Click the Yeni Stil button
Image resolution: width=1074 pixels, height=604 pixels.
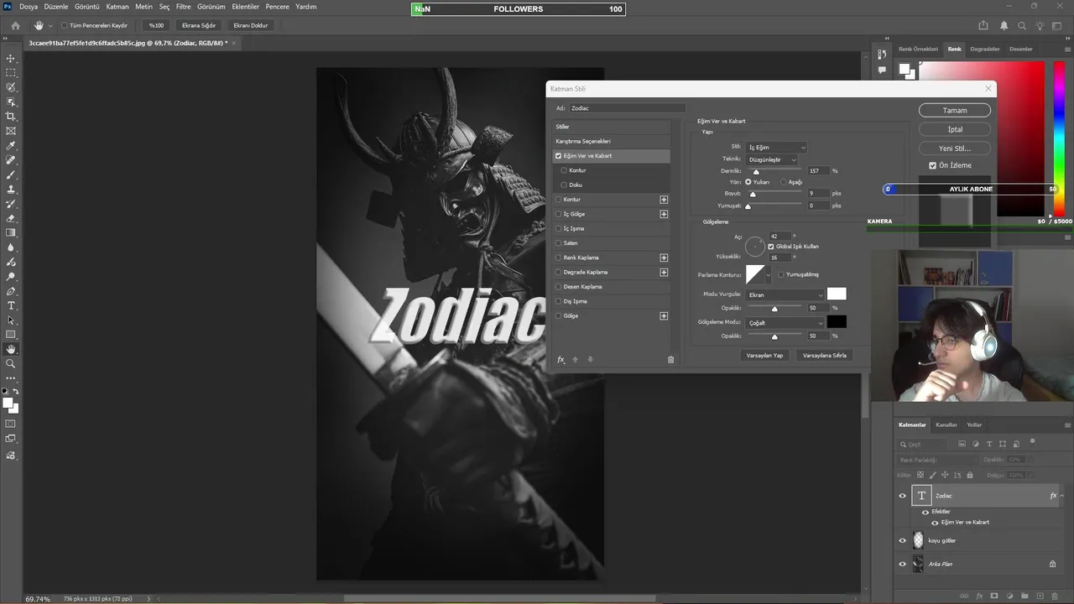click(955, 148)
